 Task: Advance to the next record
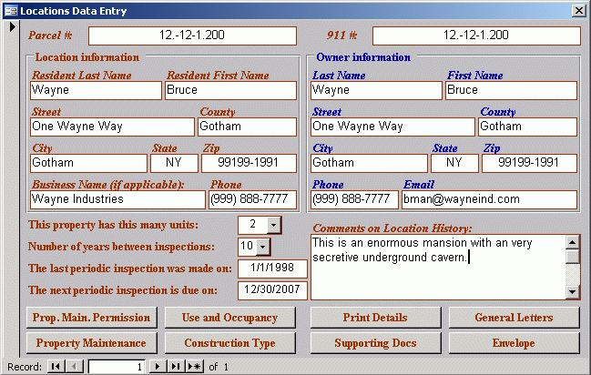coord(158,366)
